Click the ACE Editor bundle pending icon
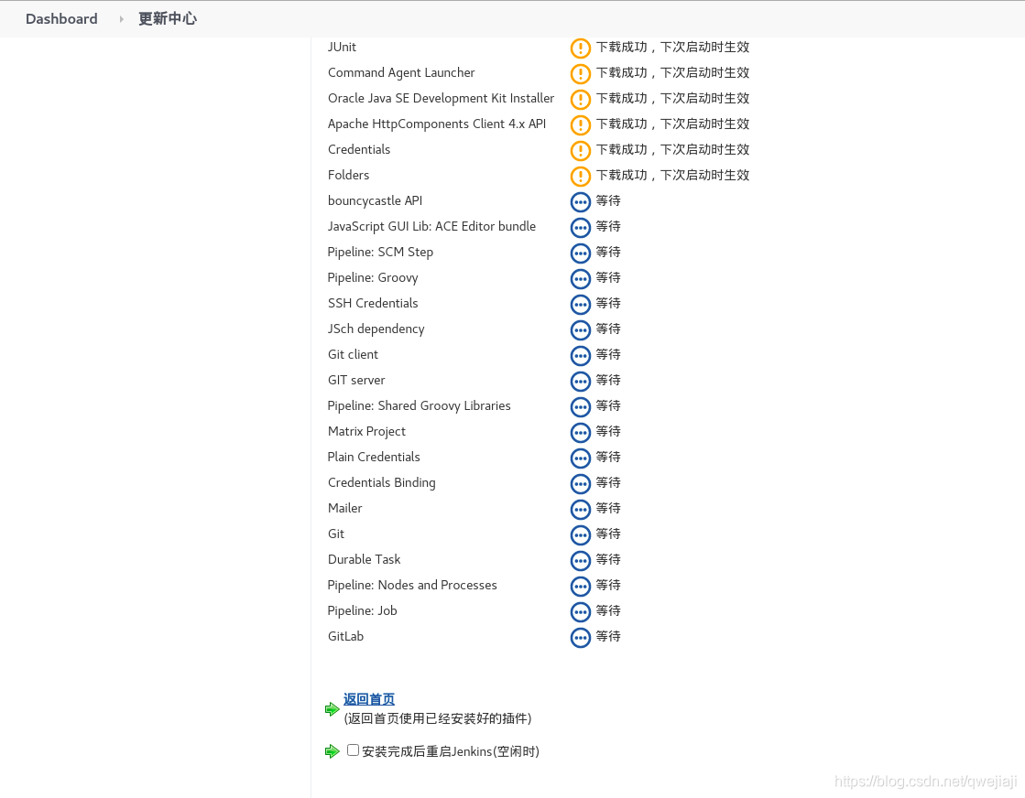The image size is (1025, 798). pyautogui.click(x=580, y=227)
